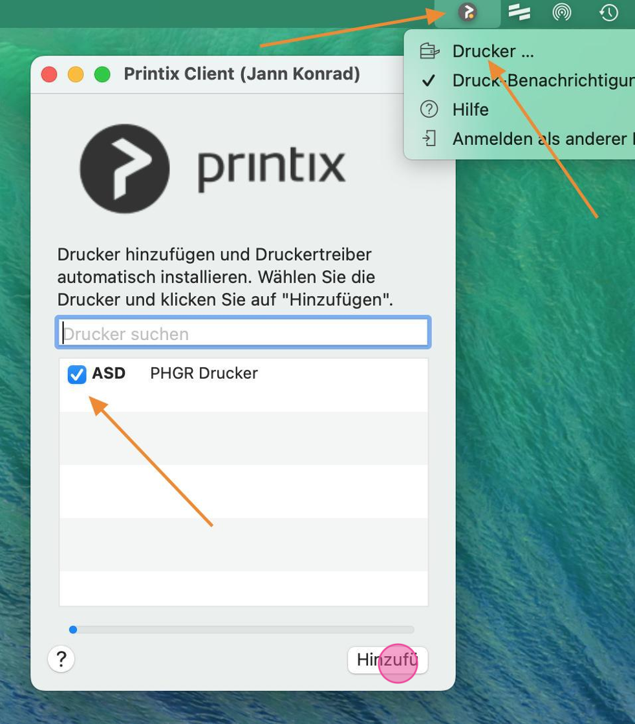635x724 pixels.
Task: Click the stacked bars menu bar icon
Action: [x=519, y=12]
